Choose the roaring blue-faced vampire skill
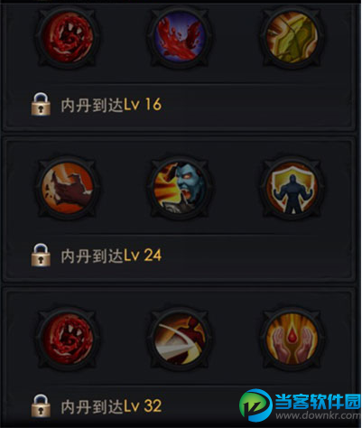The image size is (362, 428). point(180,188)
